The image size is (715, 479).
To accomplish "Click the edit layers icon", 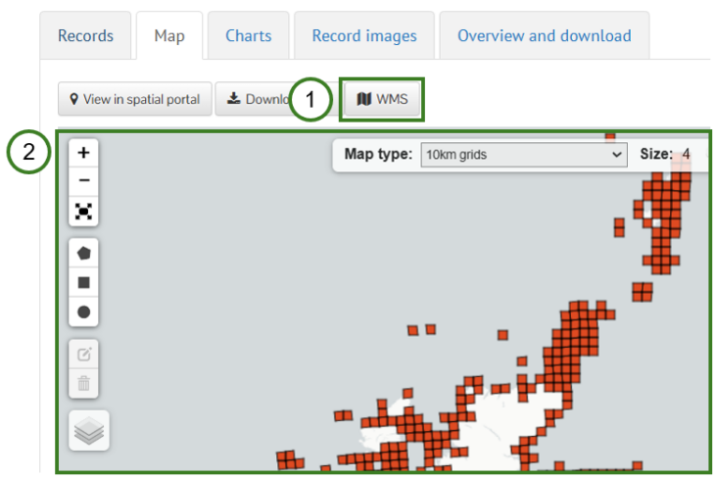I will [x=83, y=355].
